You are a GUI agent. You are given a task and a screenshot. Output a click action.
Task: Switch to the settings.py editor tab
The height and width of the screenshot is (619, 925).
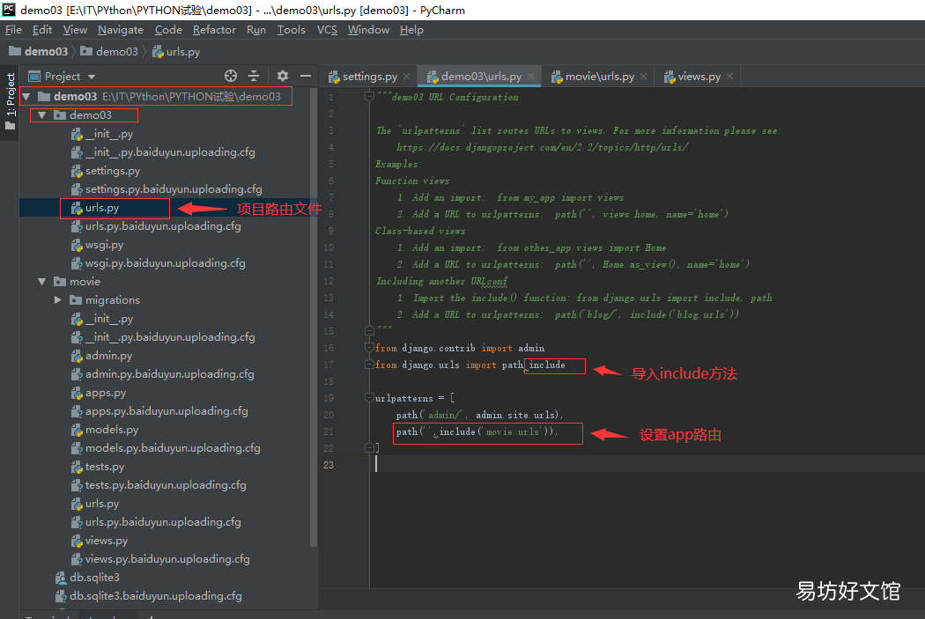coord(369,77)
